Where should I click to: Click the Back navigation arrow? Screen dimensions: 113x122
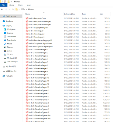click(x=2, y=9)
